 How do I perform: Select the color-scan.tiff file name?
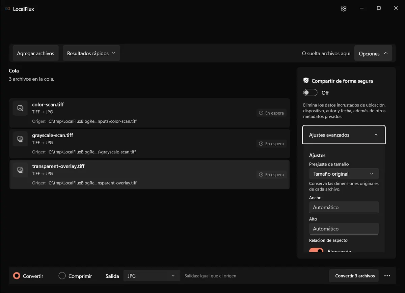(x=48, y=105)
